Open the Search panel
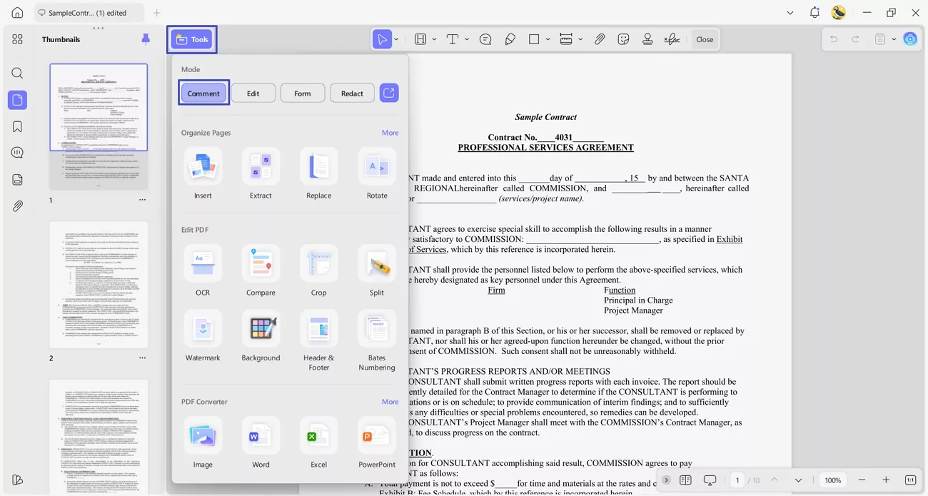 tap(17, 73)
